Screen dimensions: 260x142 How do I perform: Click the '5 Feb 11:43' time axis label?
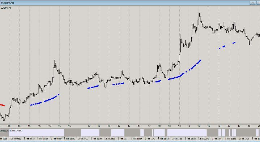(x=150, y=138)
